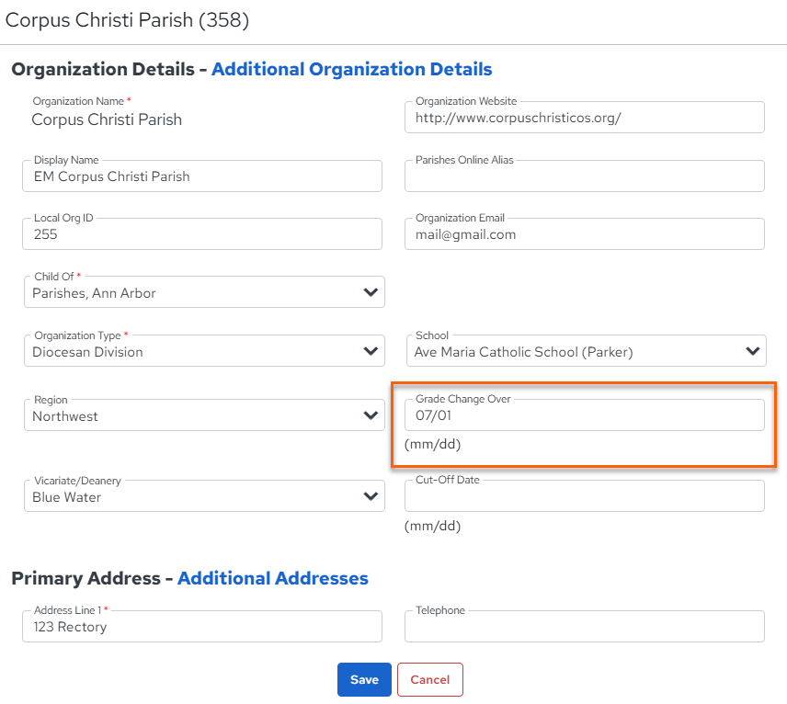Screen dimensions: 787x704
Task: Click the Corpus Christi Parish organization name
Action: [x=107, y=119]
